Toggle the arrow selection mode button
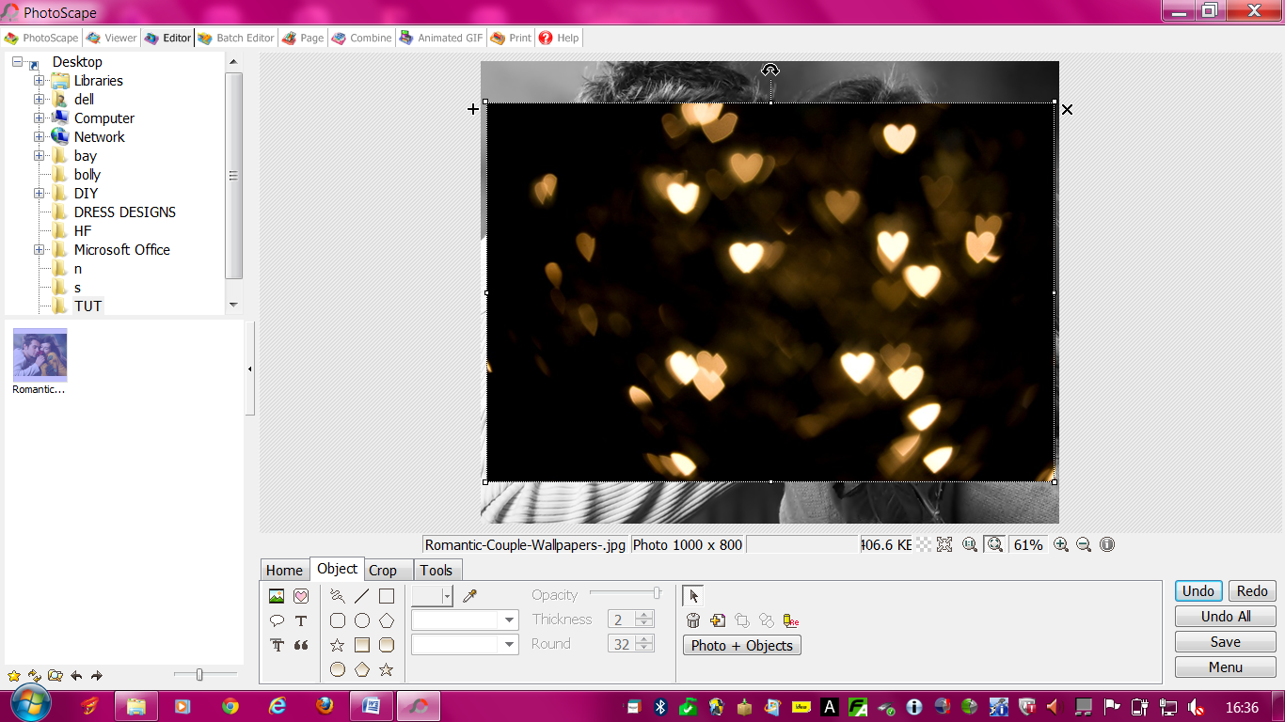1285x722 pixels. click(693, 596)
